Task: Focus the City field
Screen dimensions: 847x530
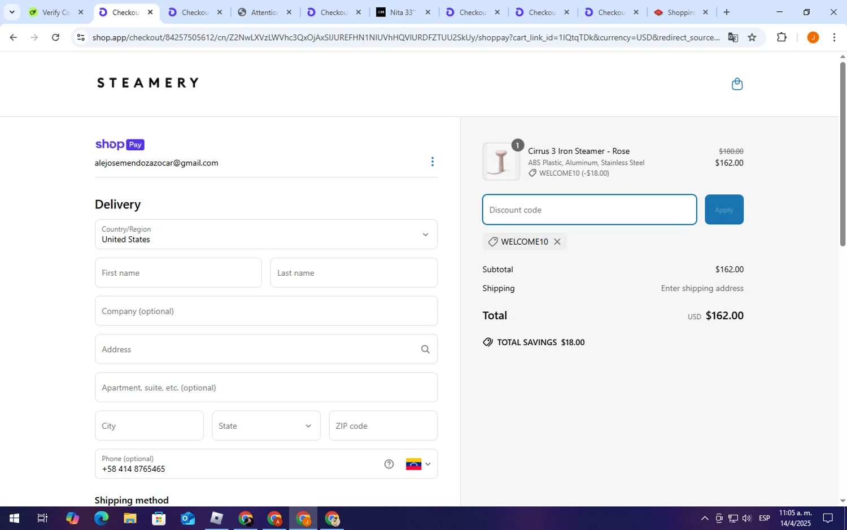Action: pyautogui.click(x=149, y=425)
